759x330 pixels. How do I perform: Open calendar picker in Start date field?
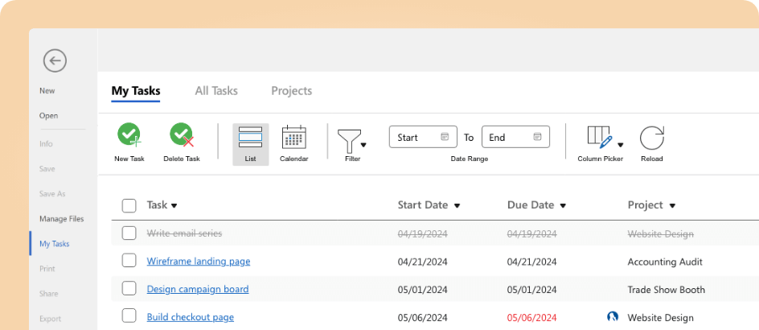point(445,137)
